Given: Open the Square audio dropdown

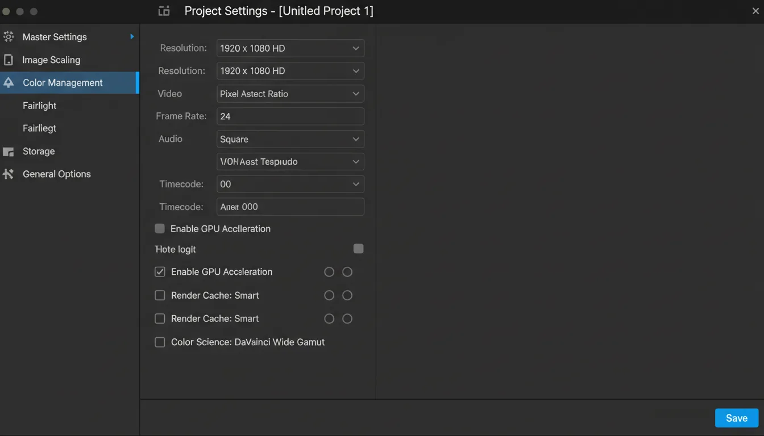Looking at the screenshot, I should 290,139.
